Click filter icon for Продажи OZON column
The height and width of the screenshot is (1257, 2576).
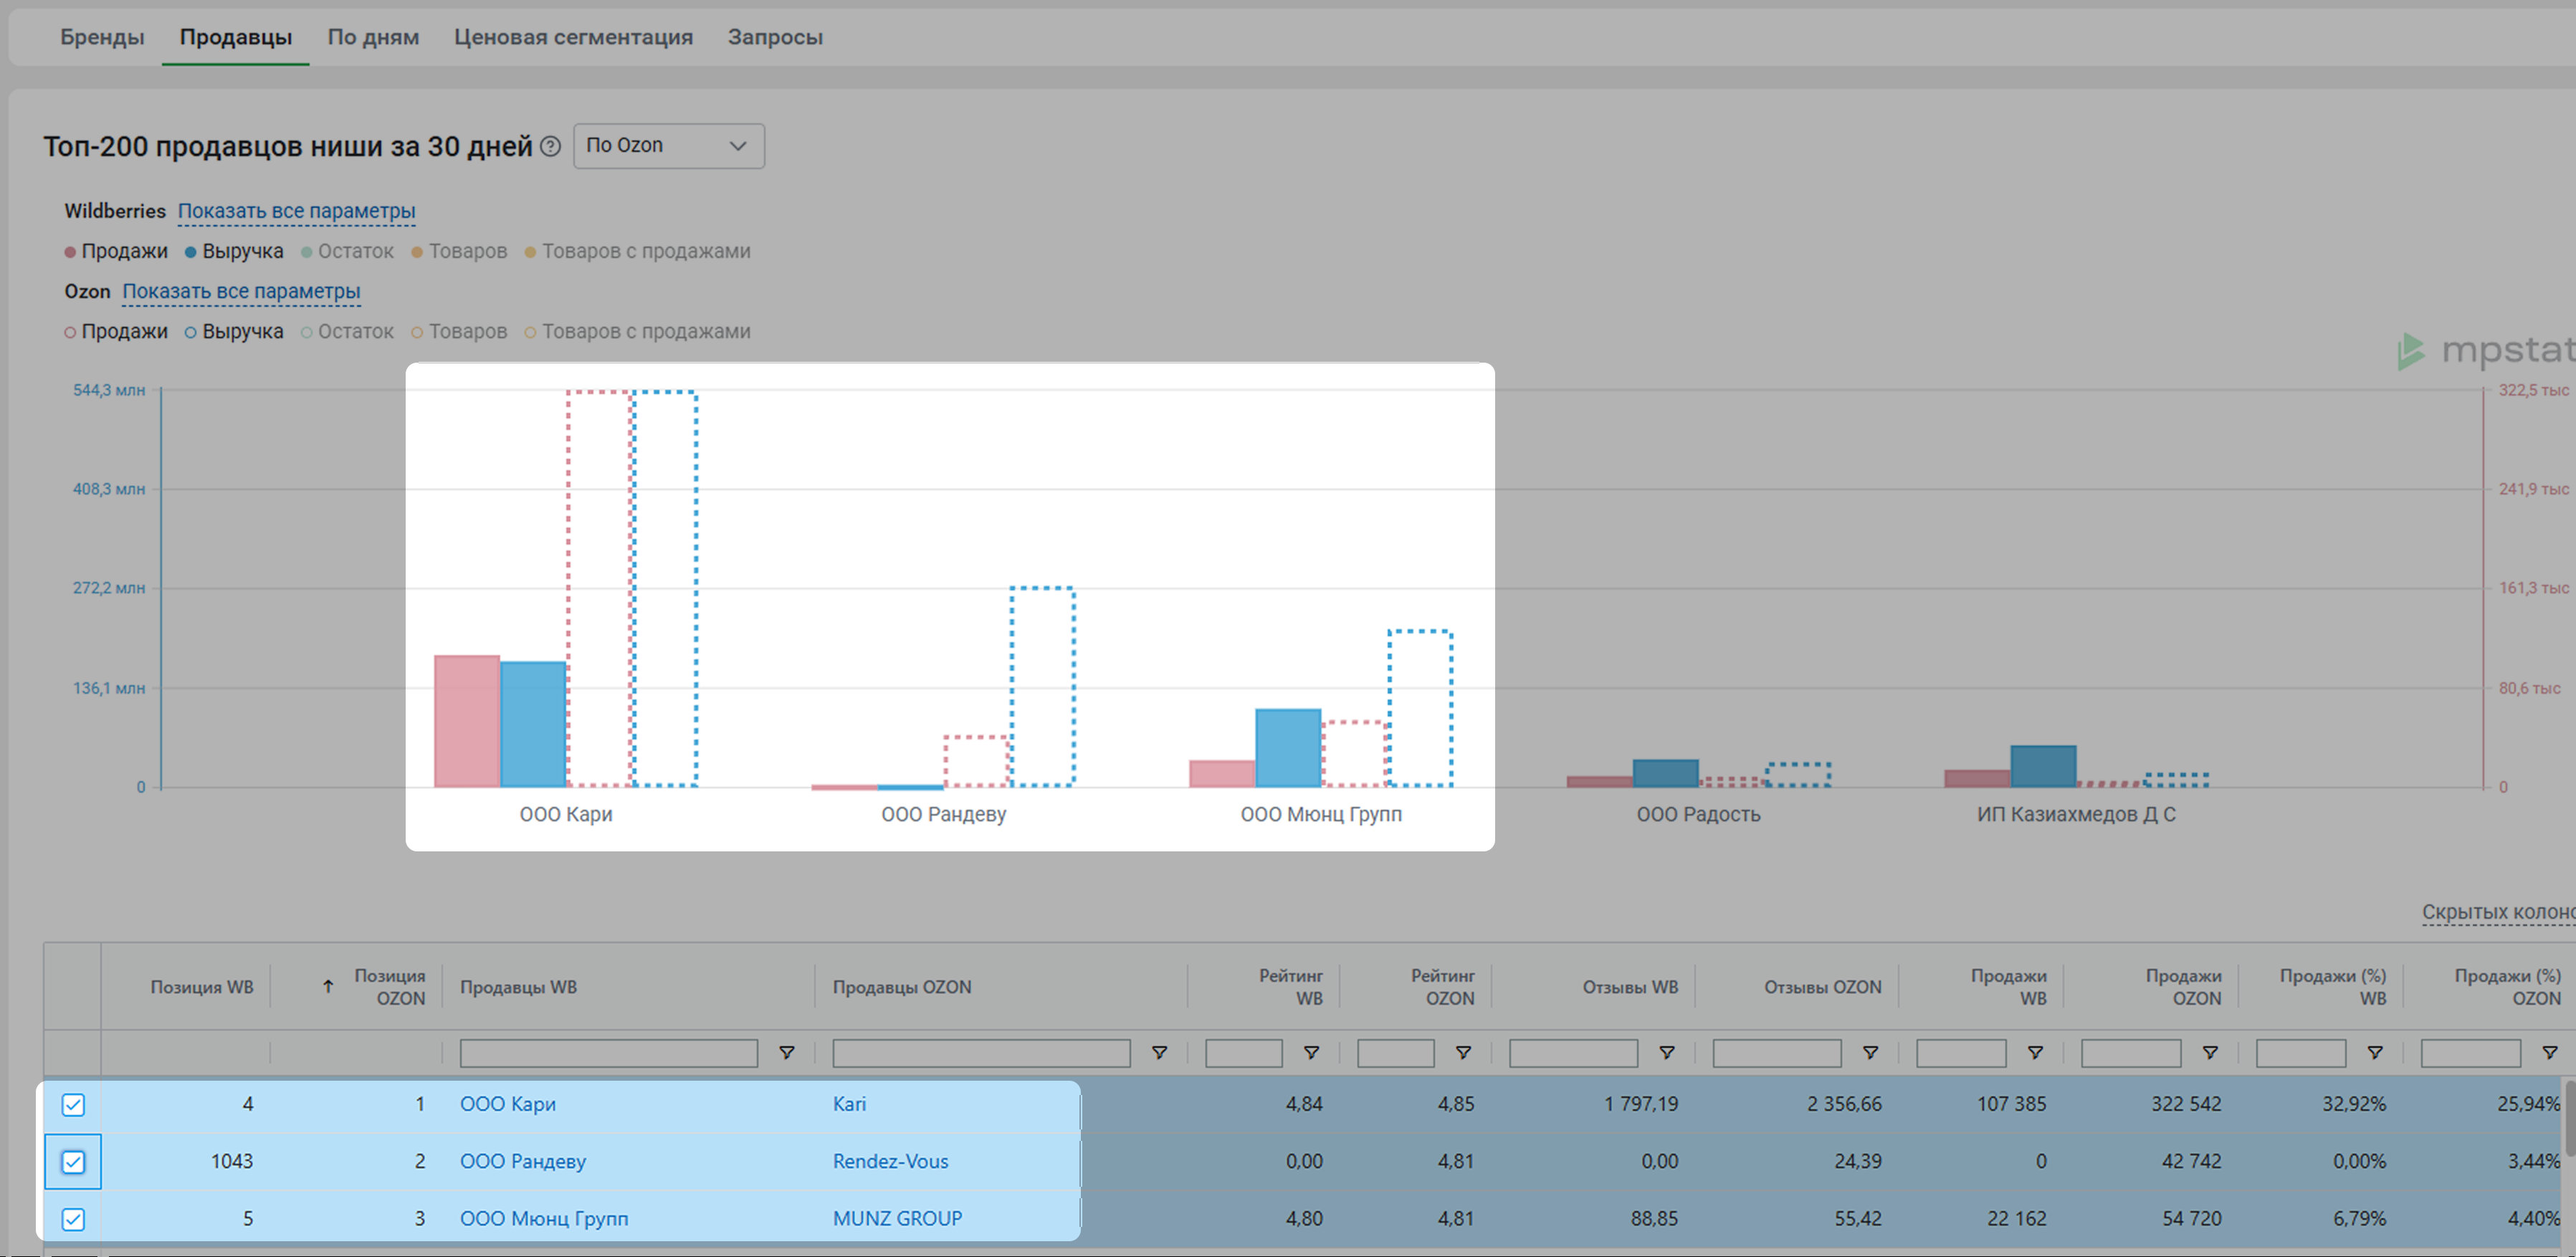pyautogui.click(x=2210, y=1052)
